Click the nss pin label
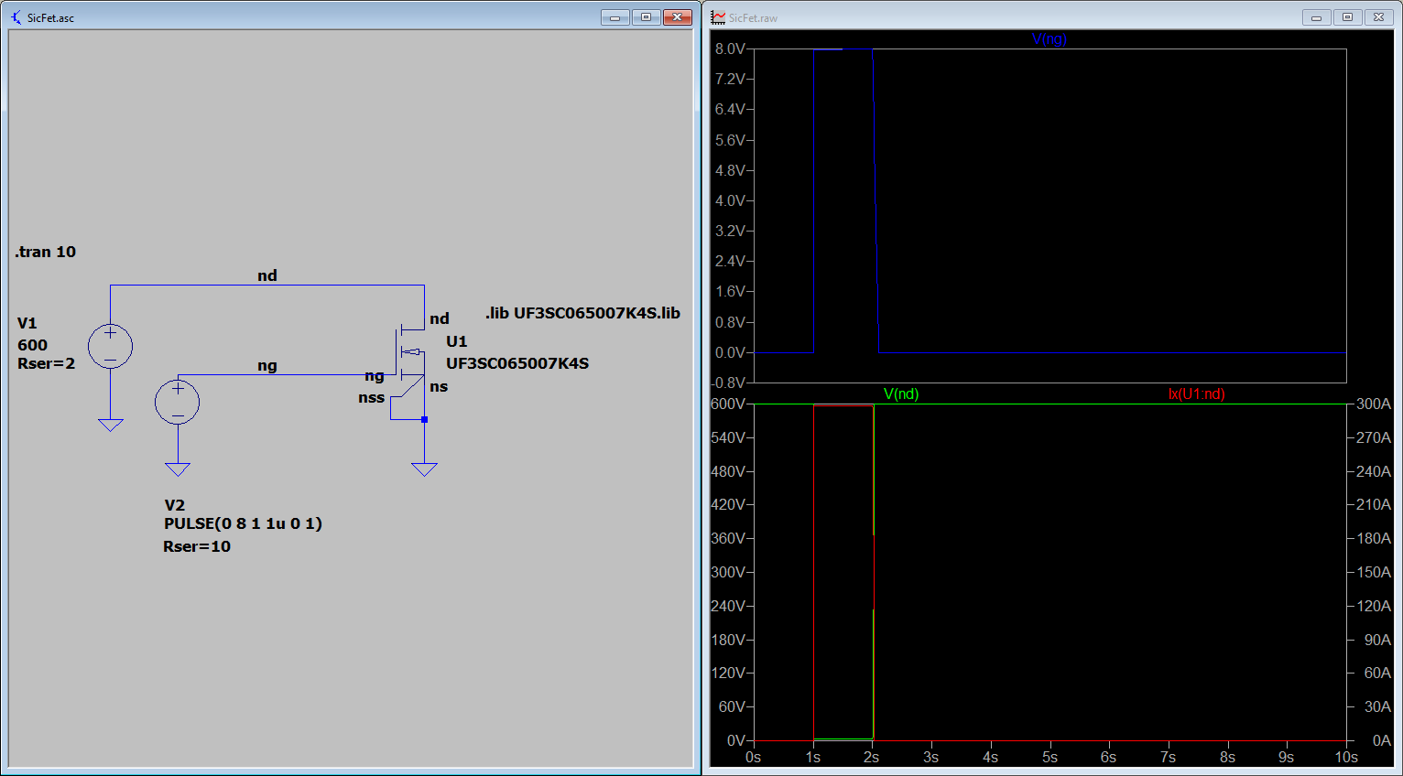This screenshot has height=776, width=1403. point(371,397)
